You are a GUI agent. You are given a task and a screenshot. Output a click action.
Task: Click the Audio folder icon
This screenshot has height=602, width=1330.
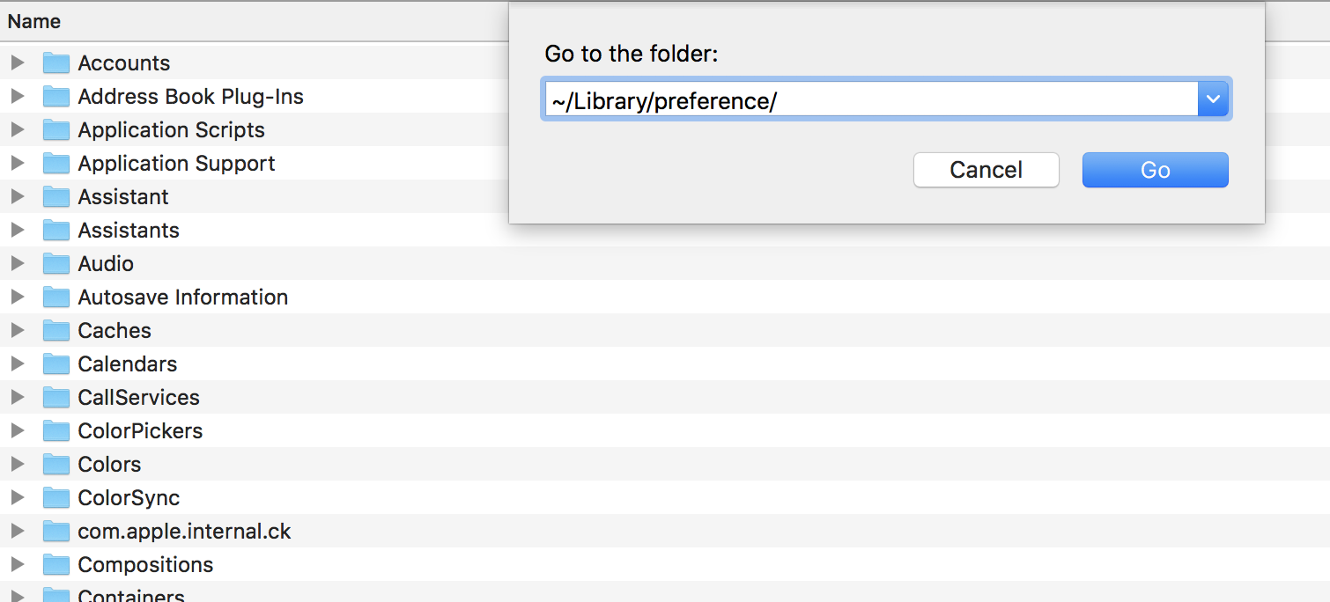pyautogui.click(x=56, y=264)
